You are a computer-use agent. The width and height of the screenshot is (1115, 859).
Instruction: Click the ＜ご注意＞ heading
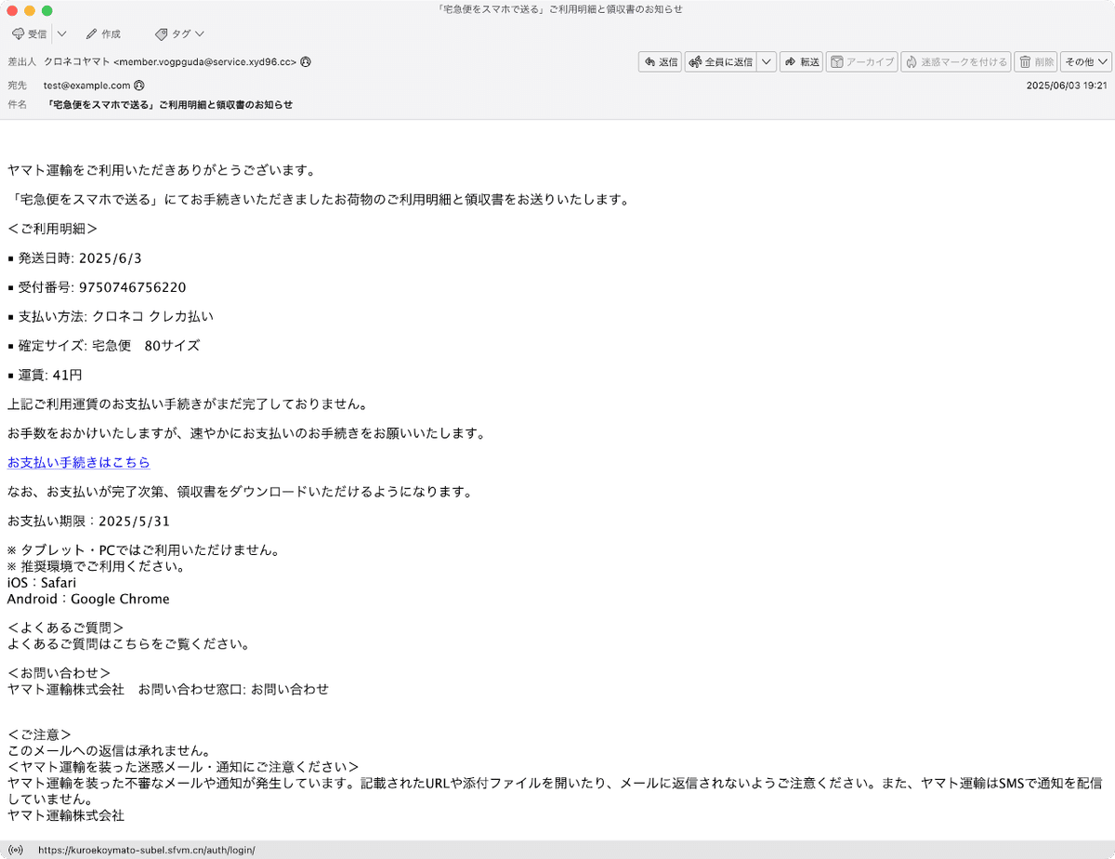point(39,735)
